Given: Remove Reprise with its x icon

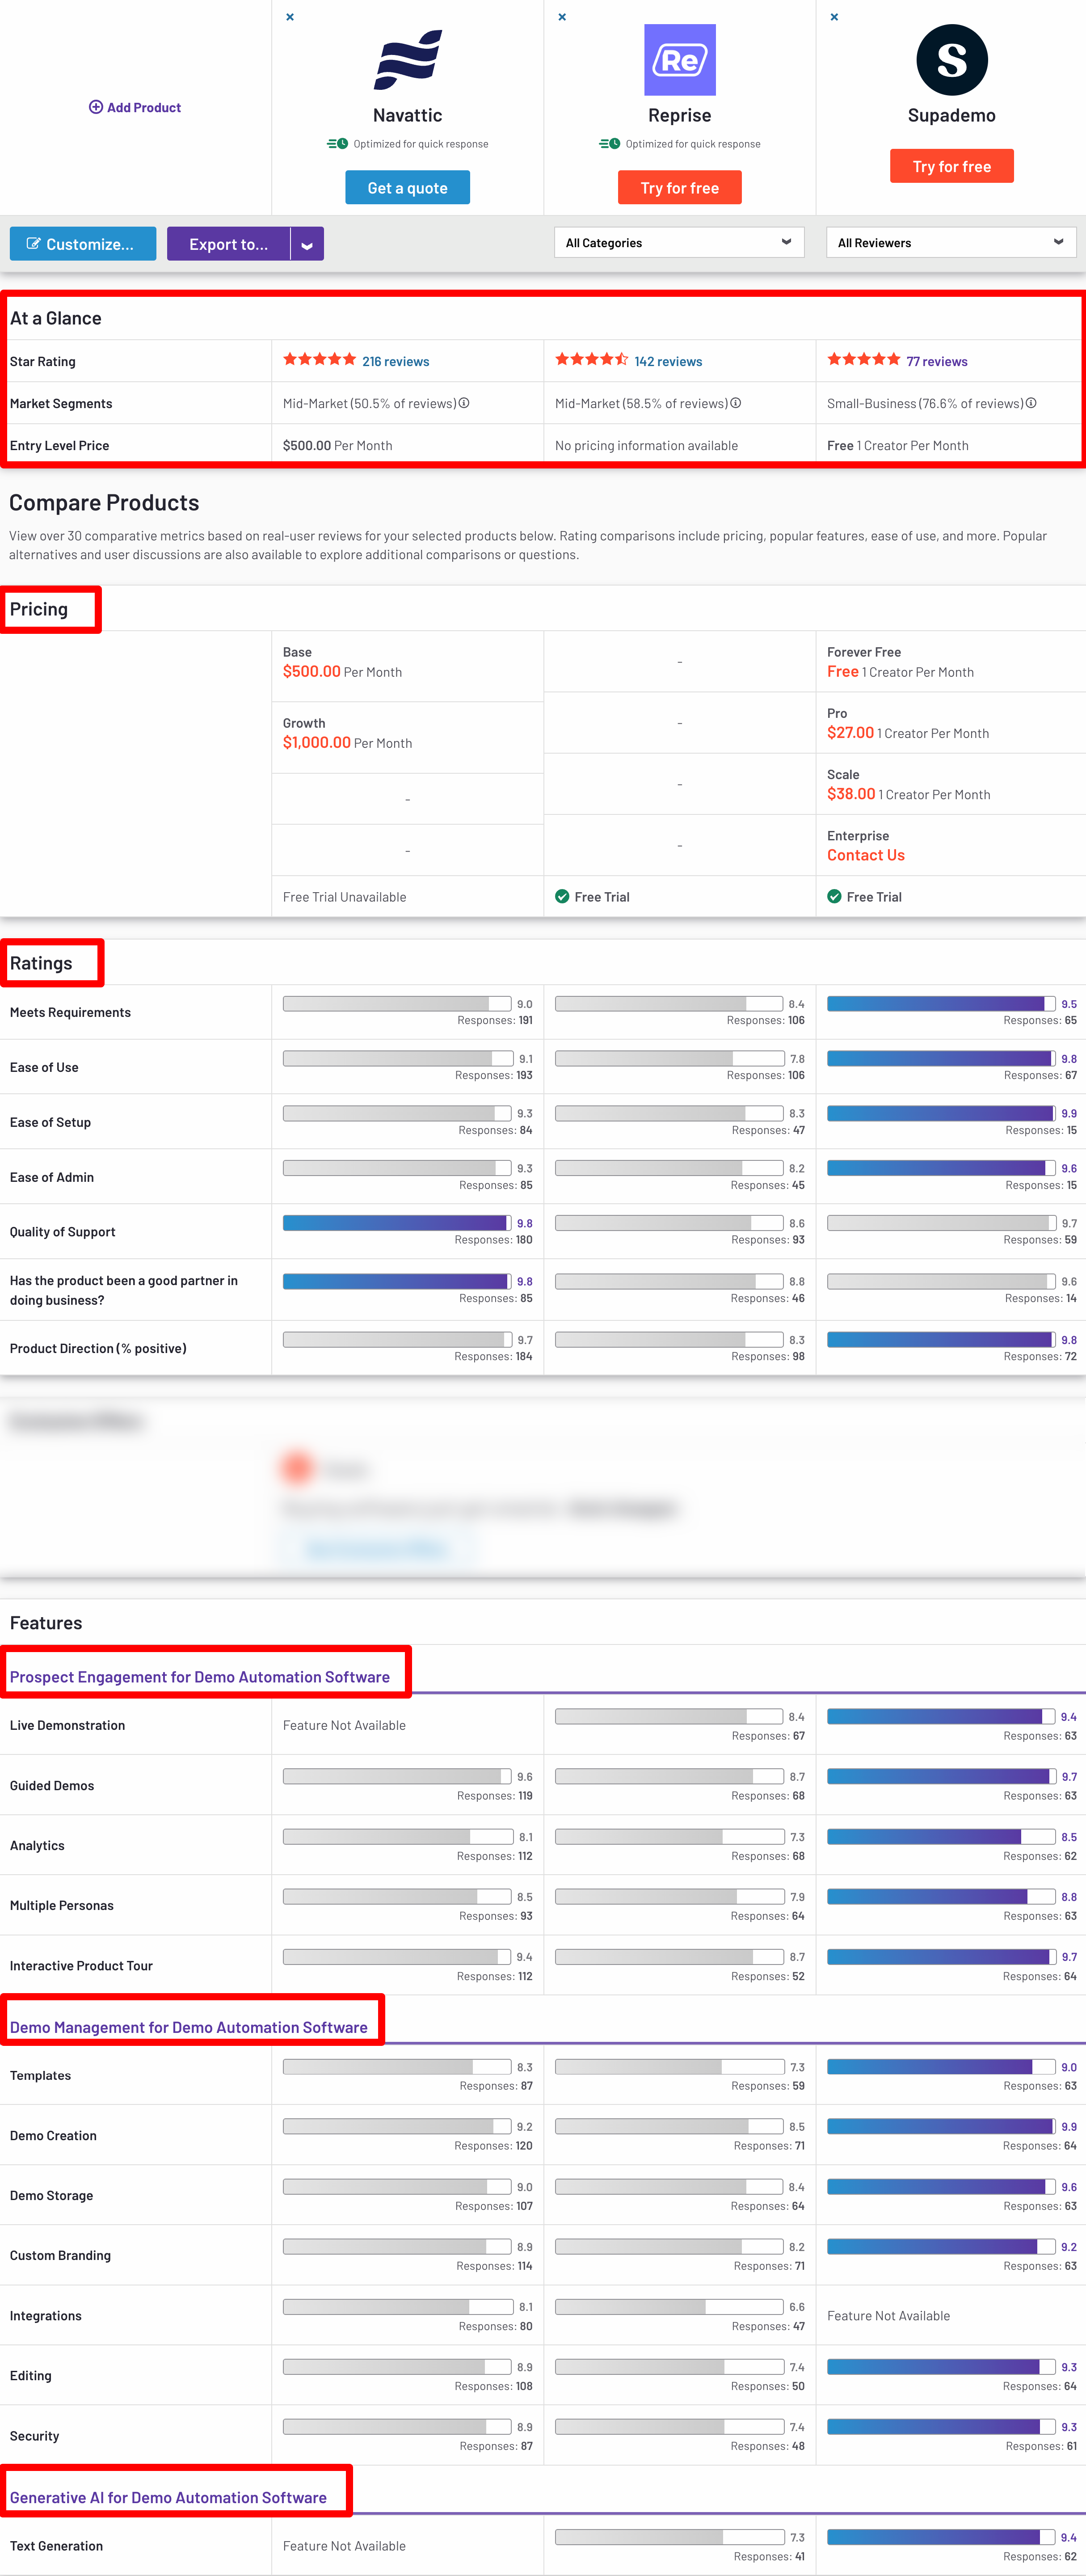Looking at the screenshot, I should (562, 17).
